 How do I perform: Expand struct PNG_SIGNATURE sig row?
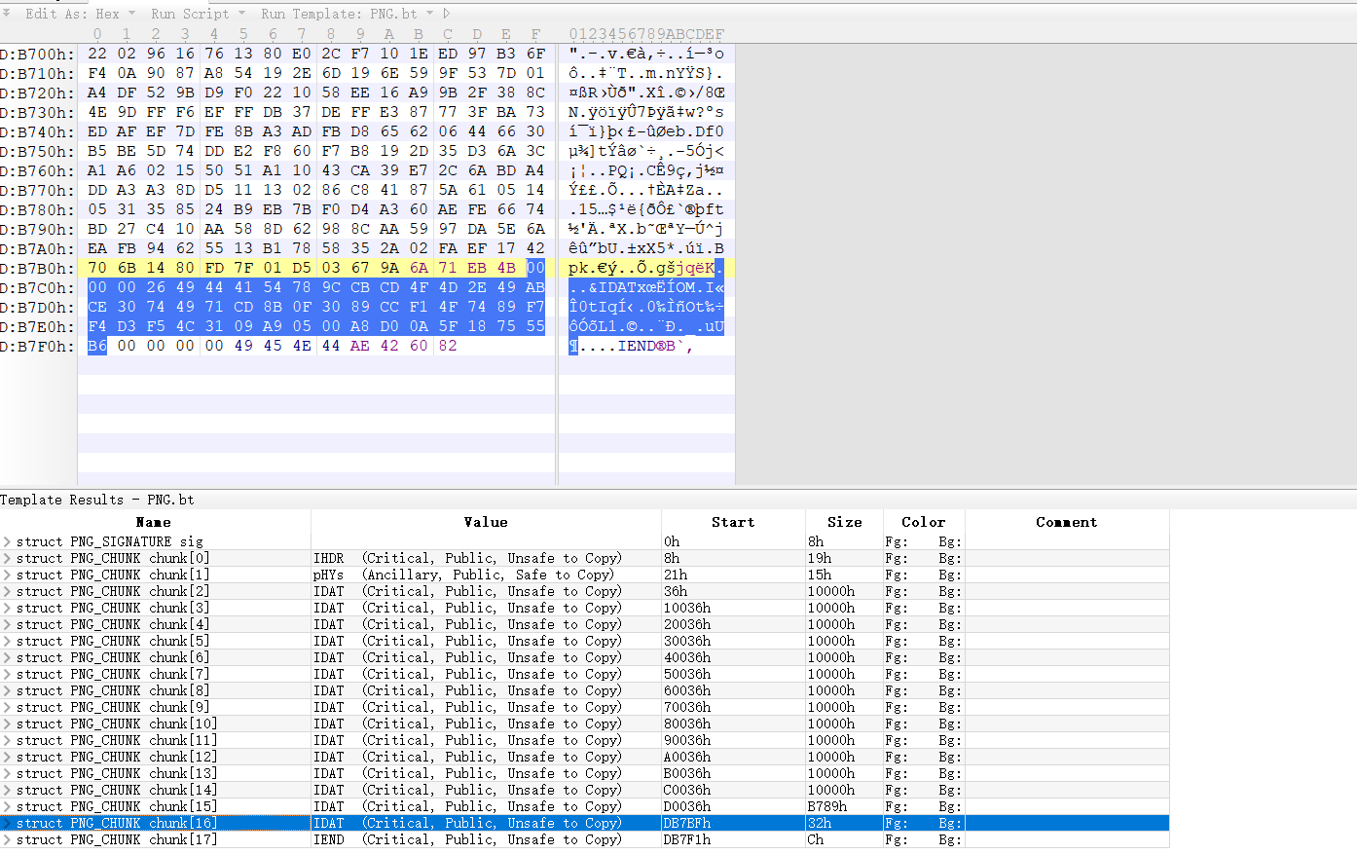tap(7, 542)
